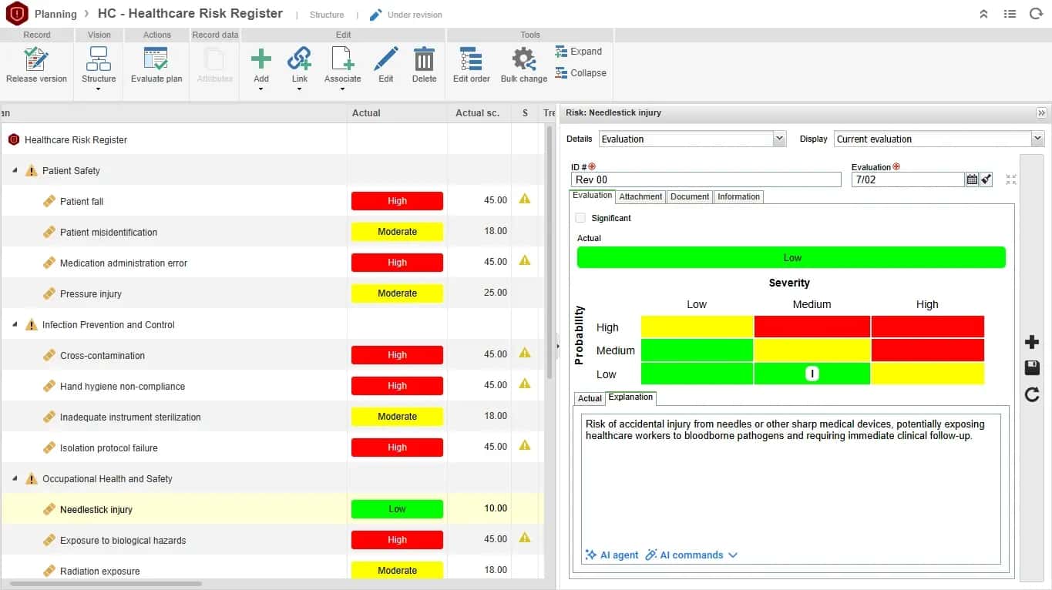1052x590 pixels.
Task: Collapse the Occupational Health and Safety group
Action: pos(15,478)
